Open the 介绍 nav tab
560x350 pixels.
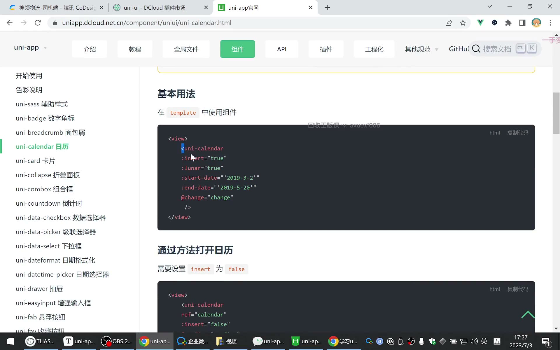click(x=90, y=49)
